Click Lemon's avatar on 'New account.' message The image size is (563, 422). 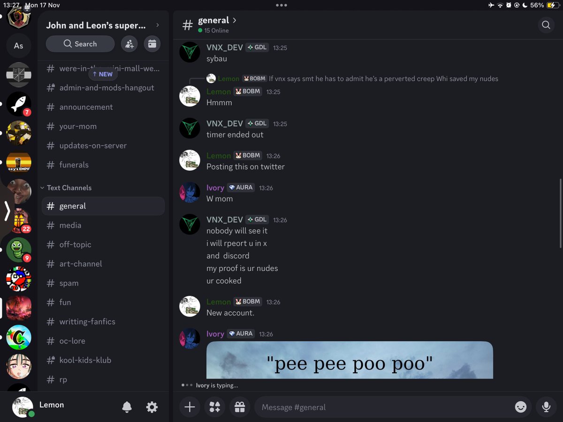[190, 307]
